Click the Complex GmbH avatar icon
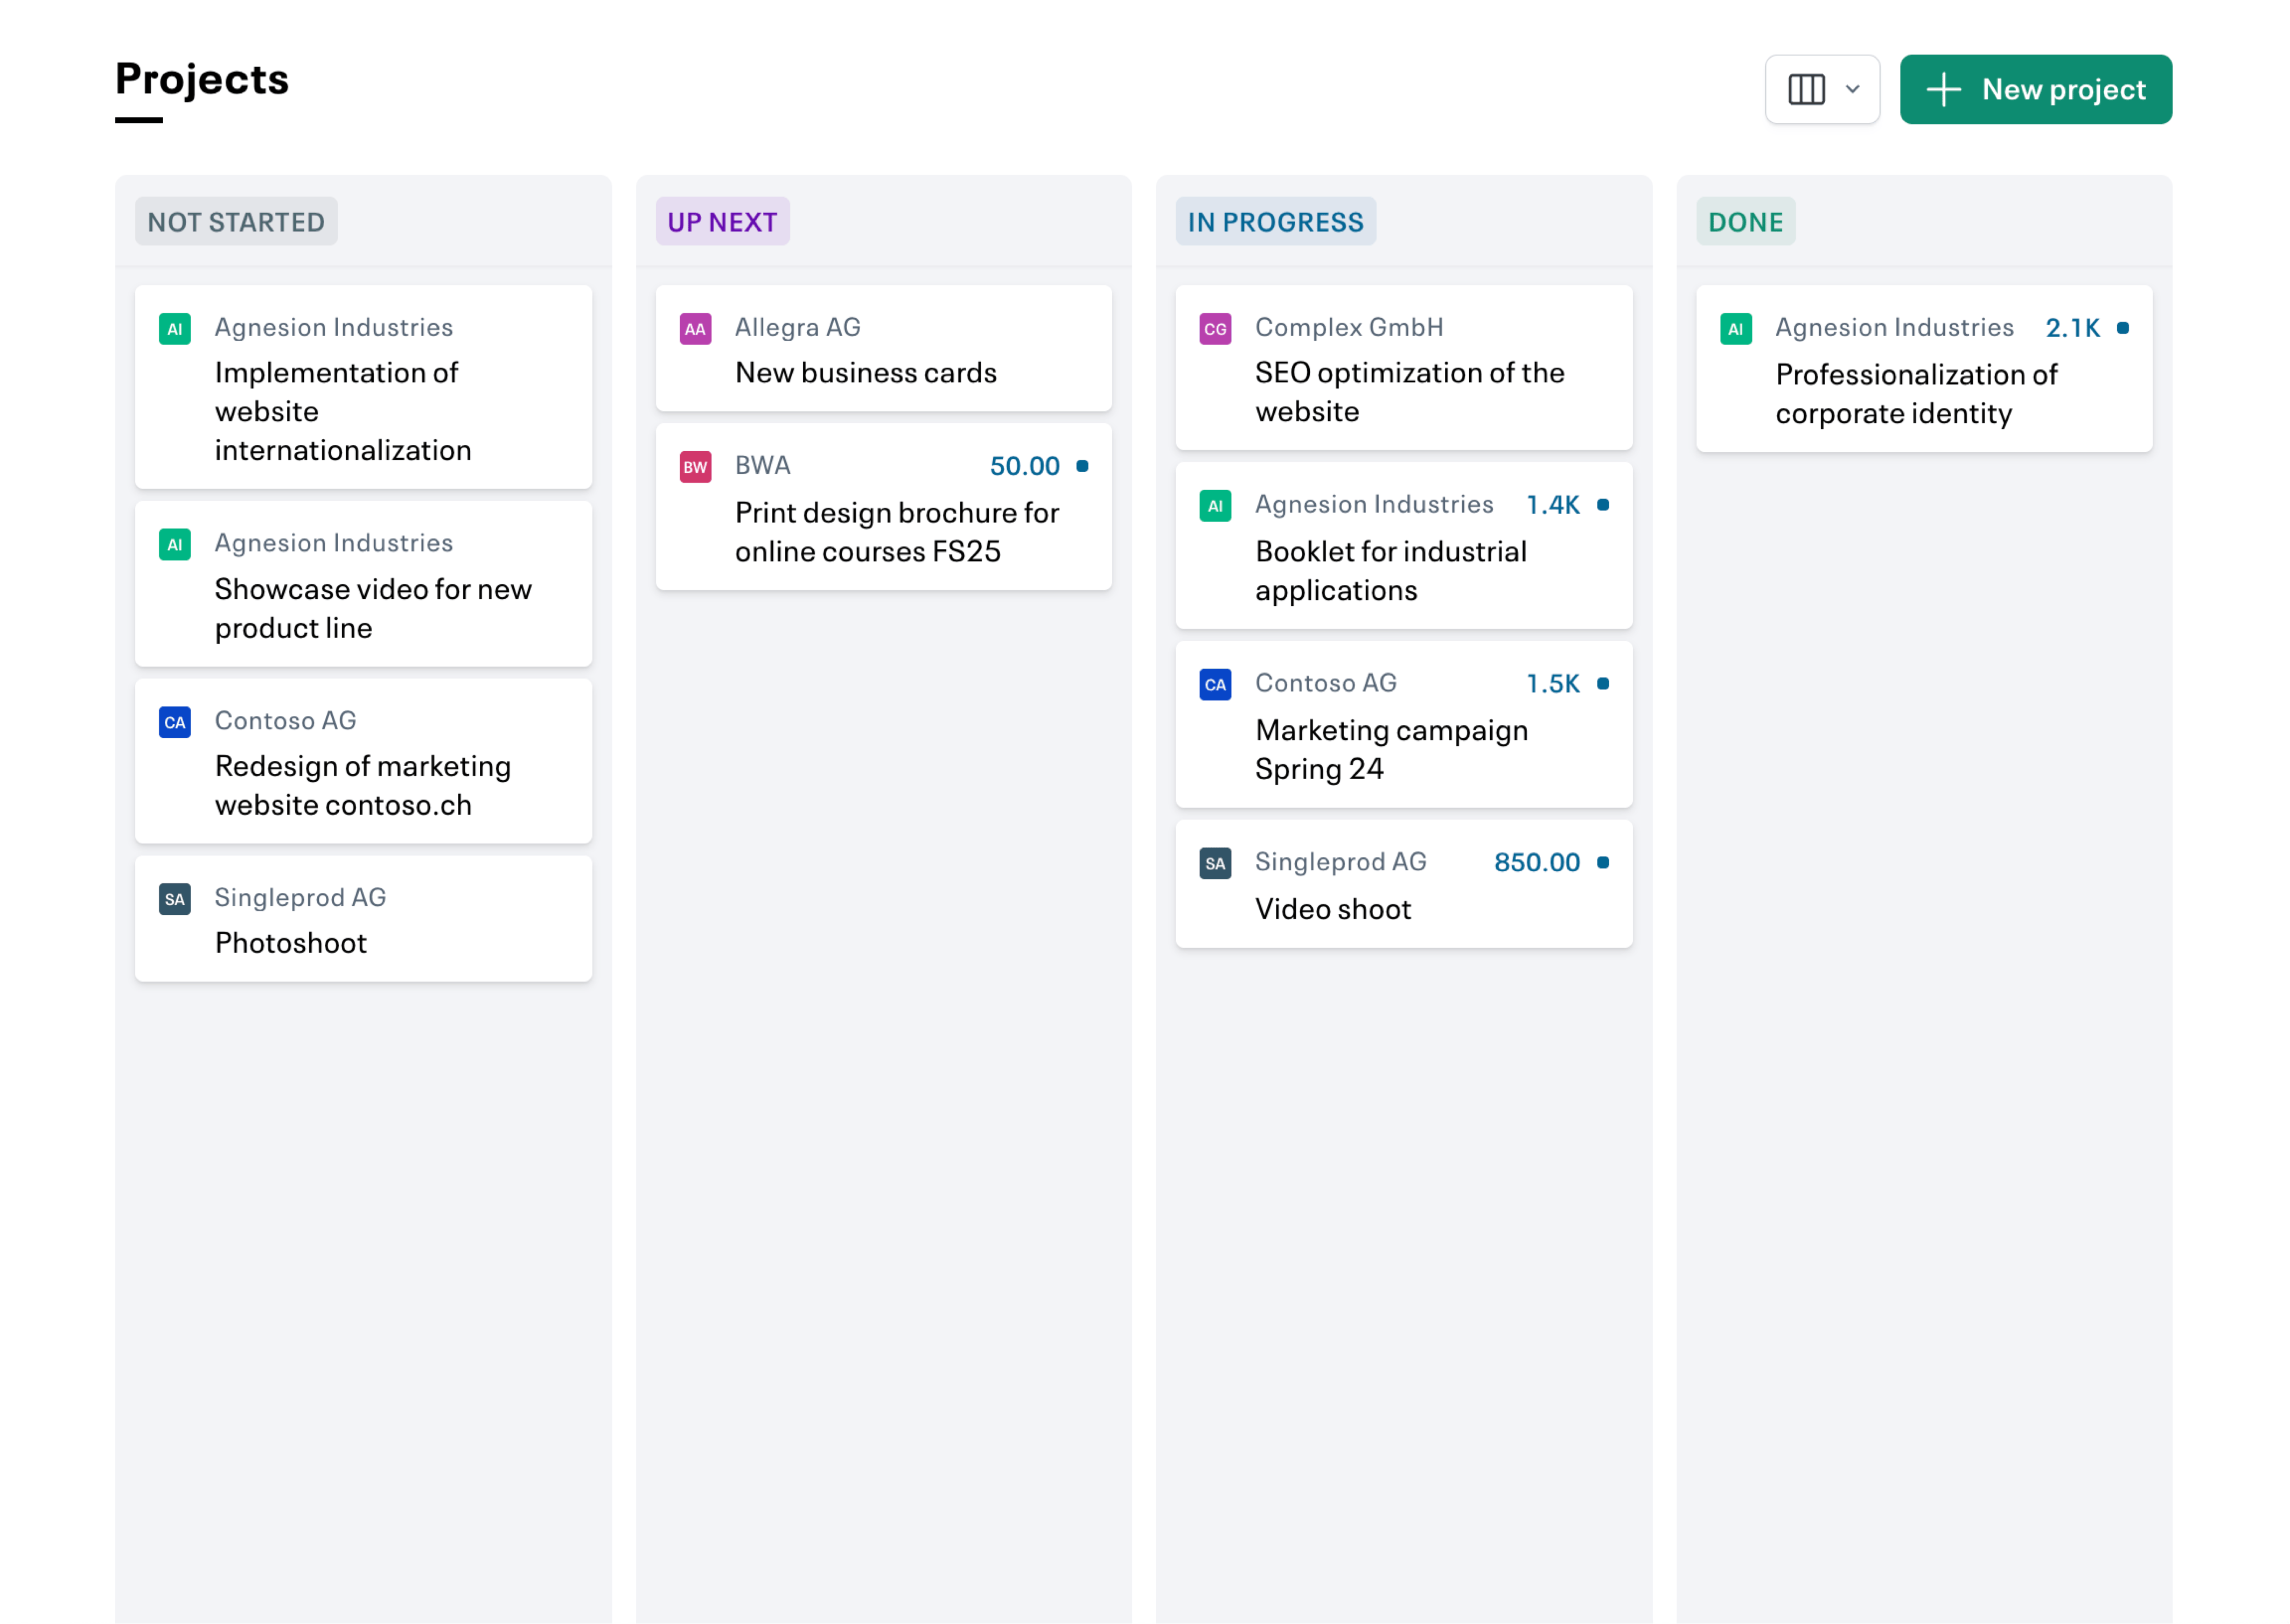 tap(1215, 329)
